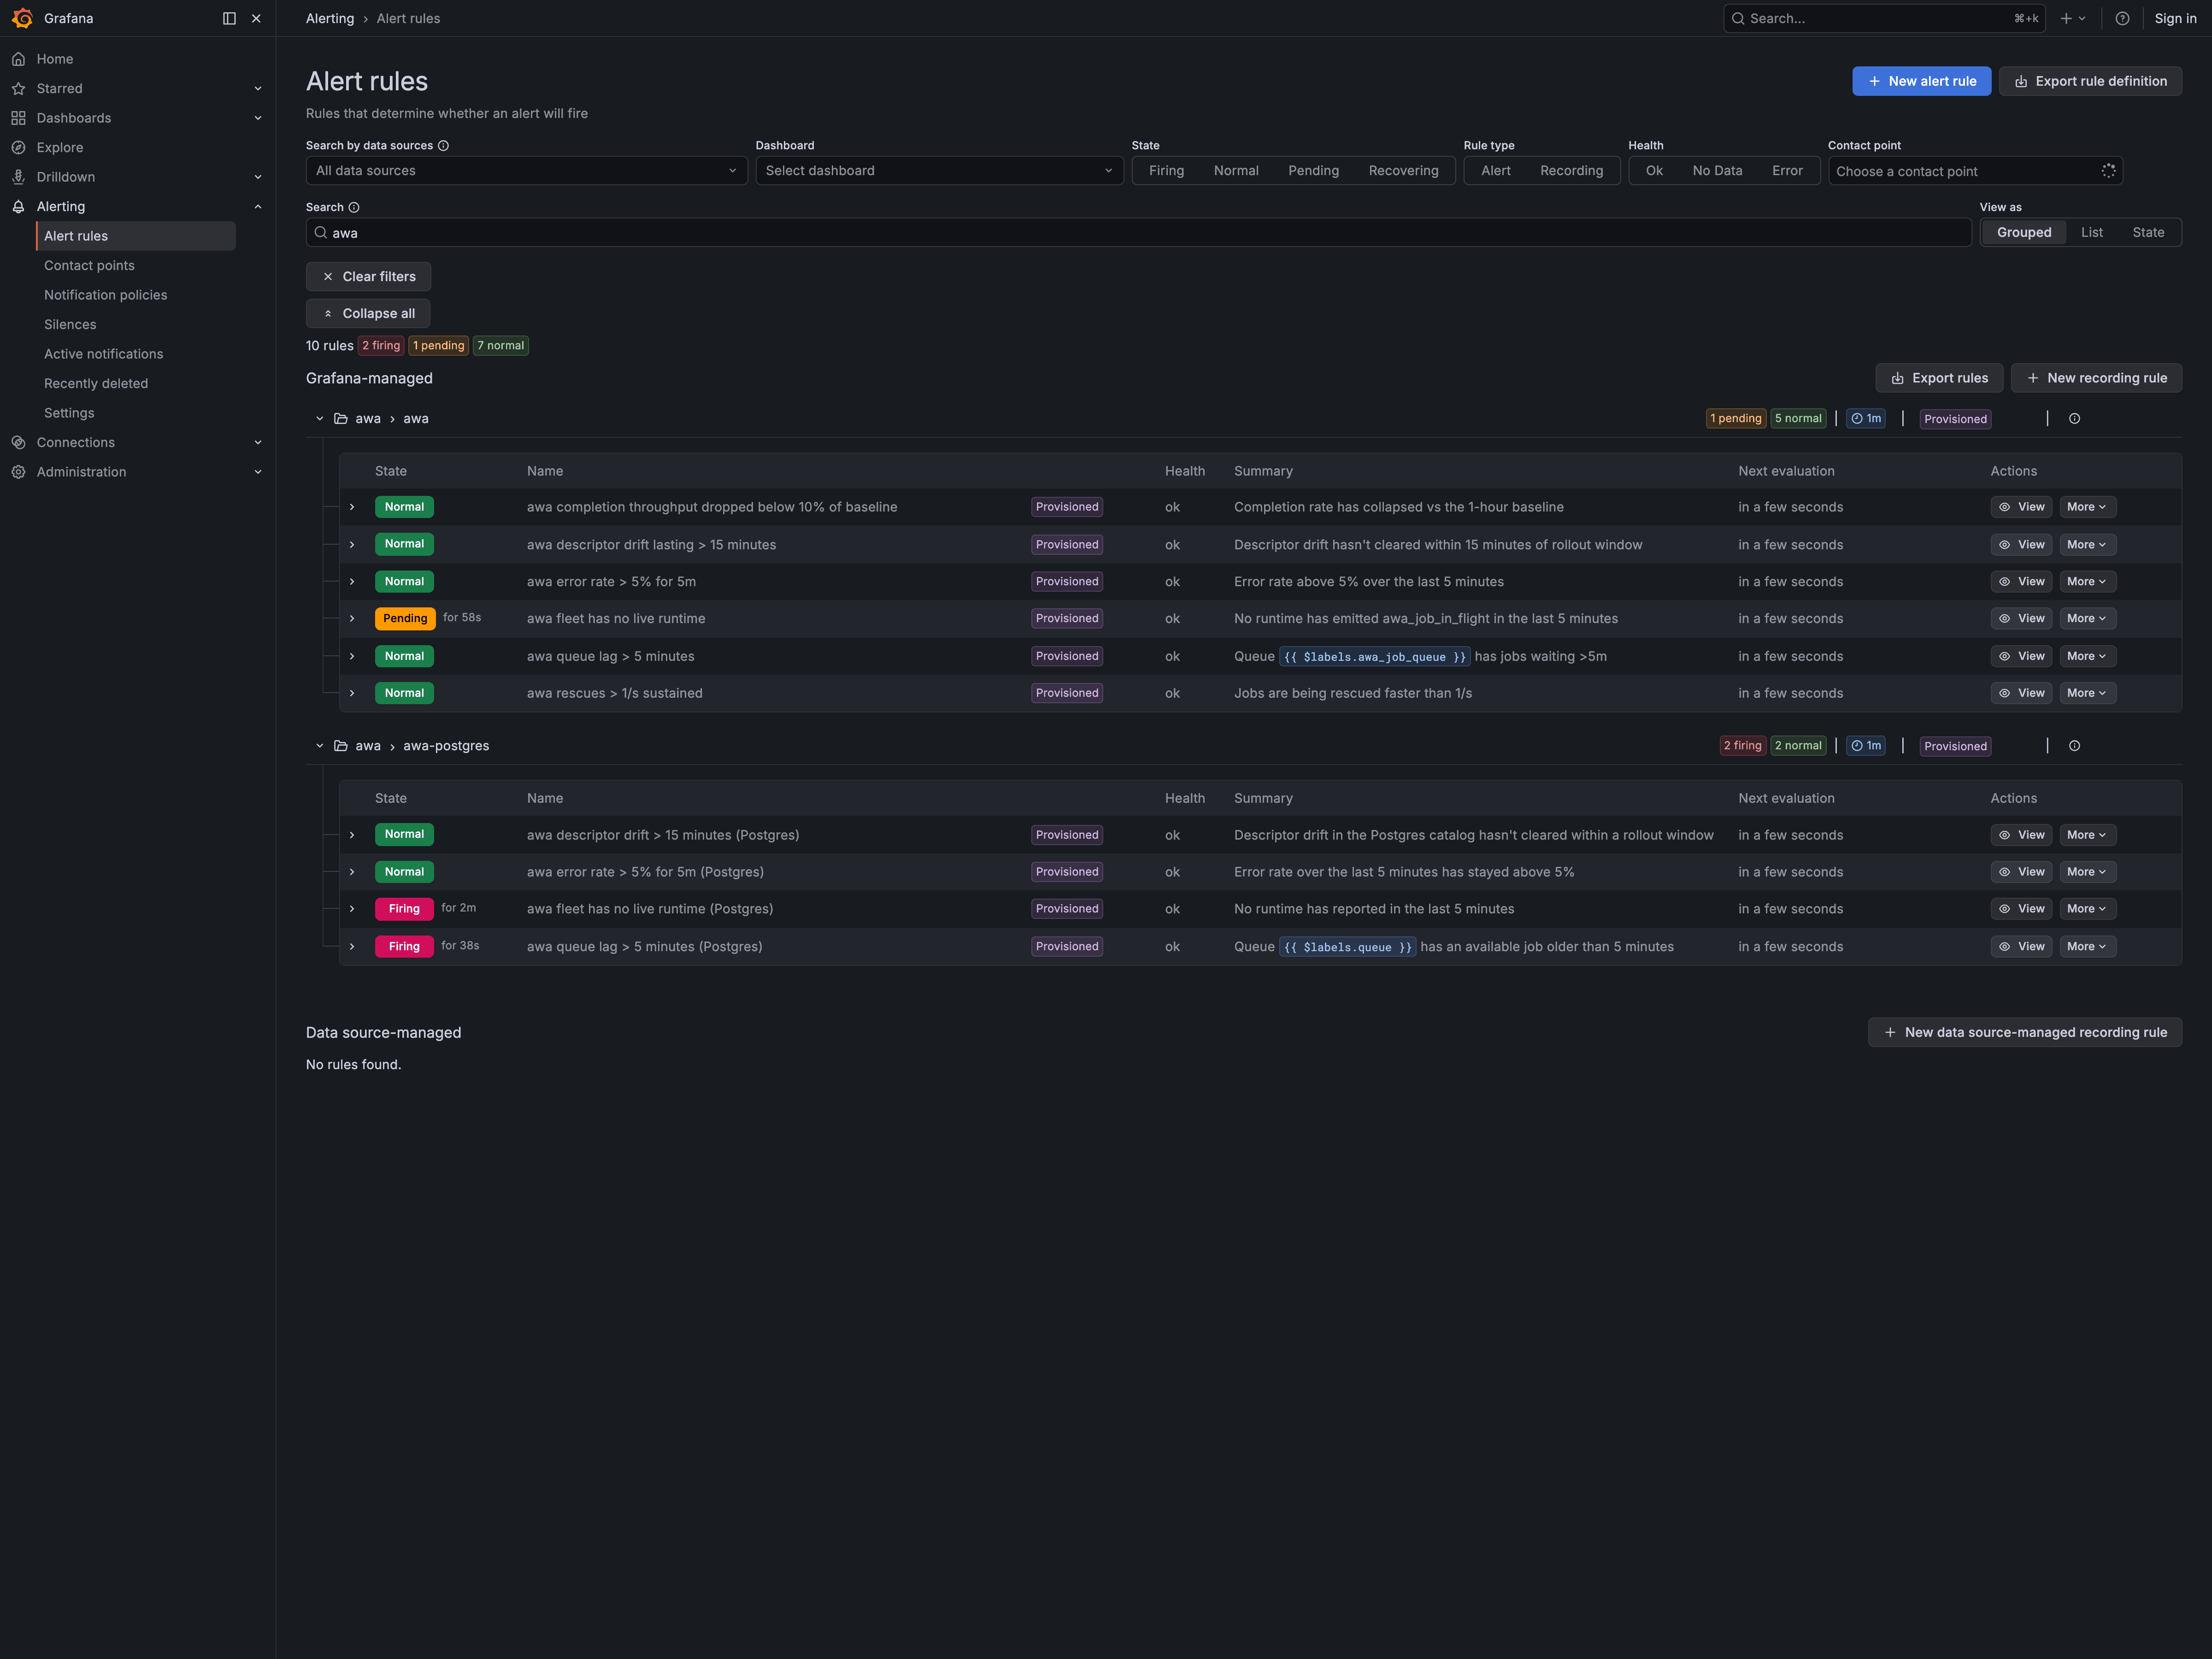
Task: Click Sign in
Action: (2175, 18)
